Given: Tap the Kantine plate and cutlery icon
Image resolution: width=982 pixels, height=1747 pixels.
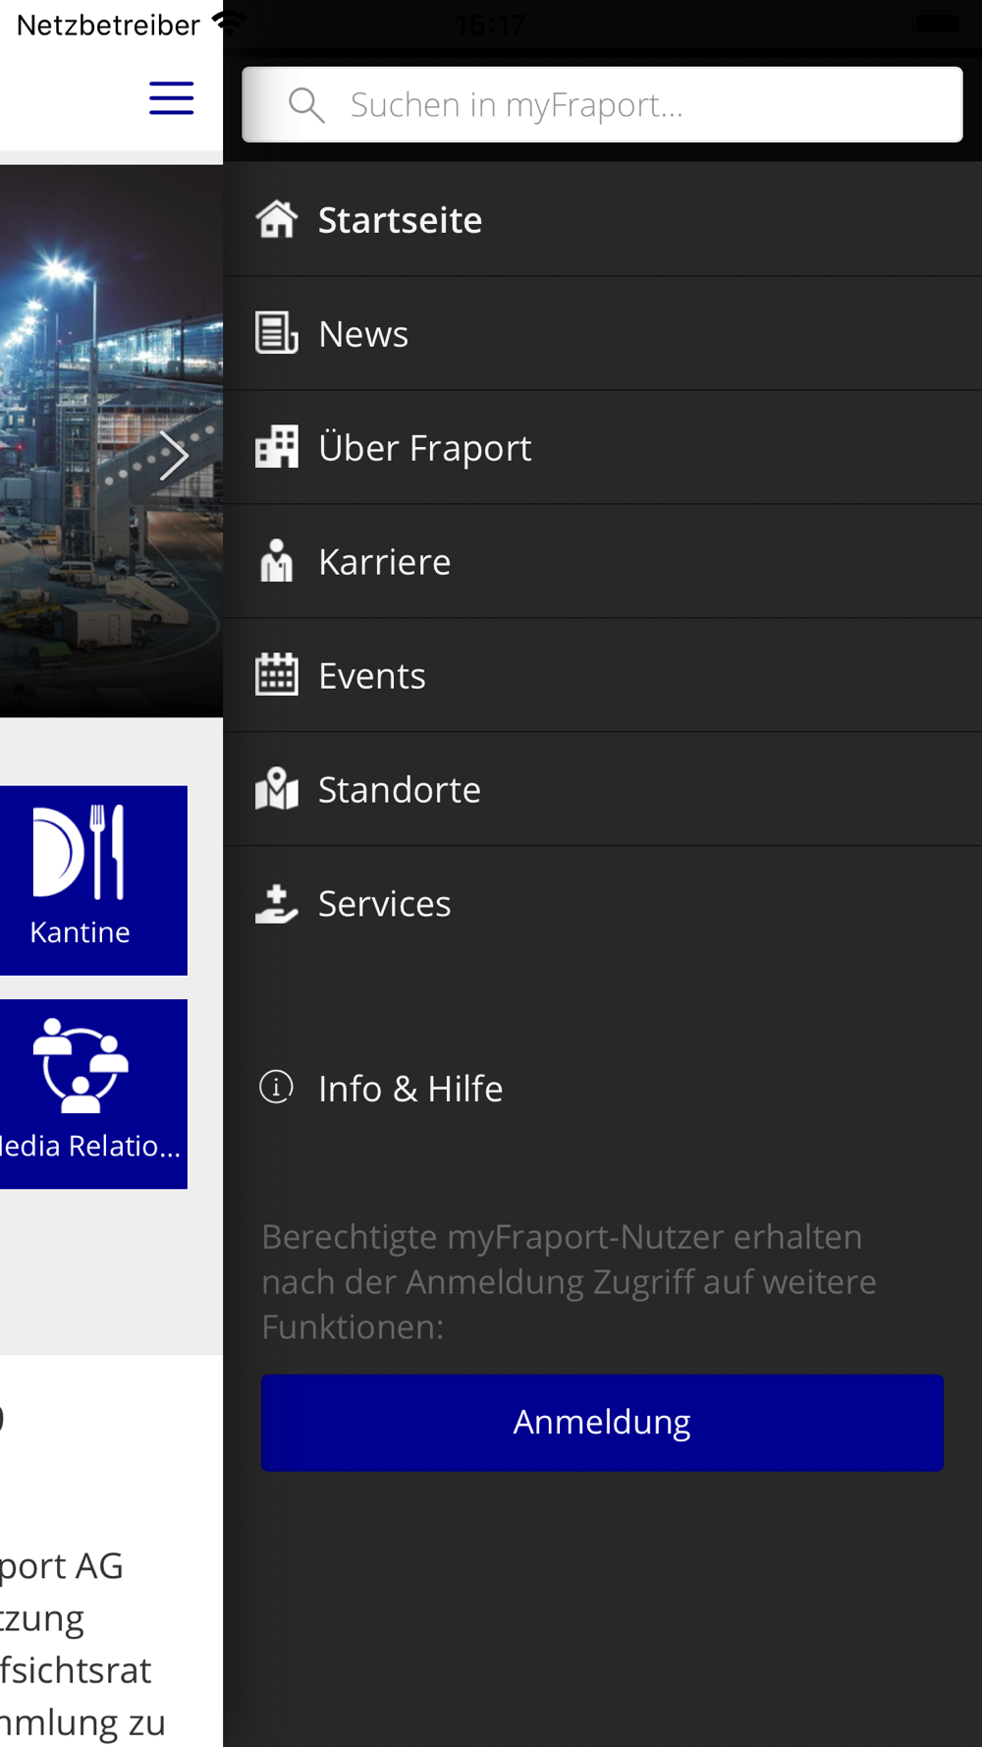Looking at the screenshot, I should 79,852.
